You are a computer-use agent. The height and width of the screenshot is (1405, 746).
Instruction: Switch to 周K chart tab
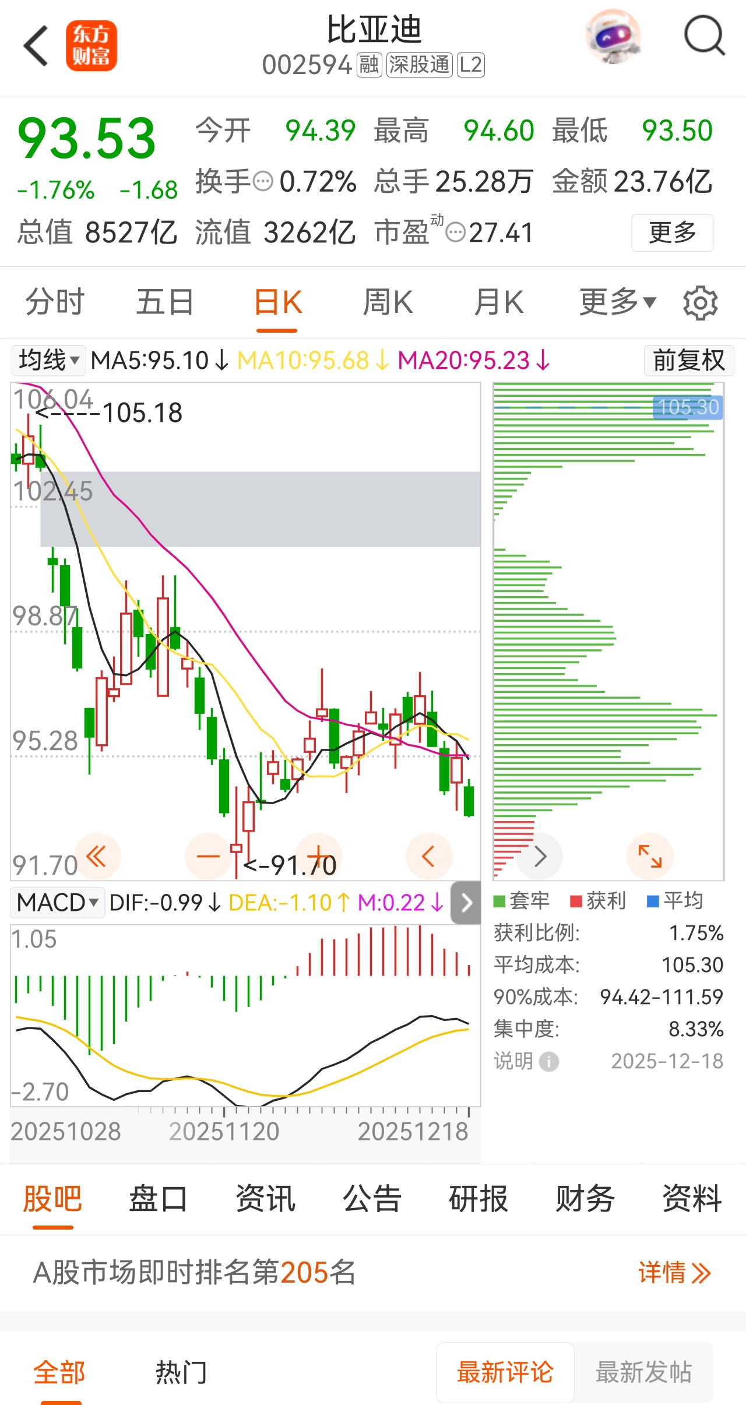(x=388, y=302)
